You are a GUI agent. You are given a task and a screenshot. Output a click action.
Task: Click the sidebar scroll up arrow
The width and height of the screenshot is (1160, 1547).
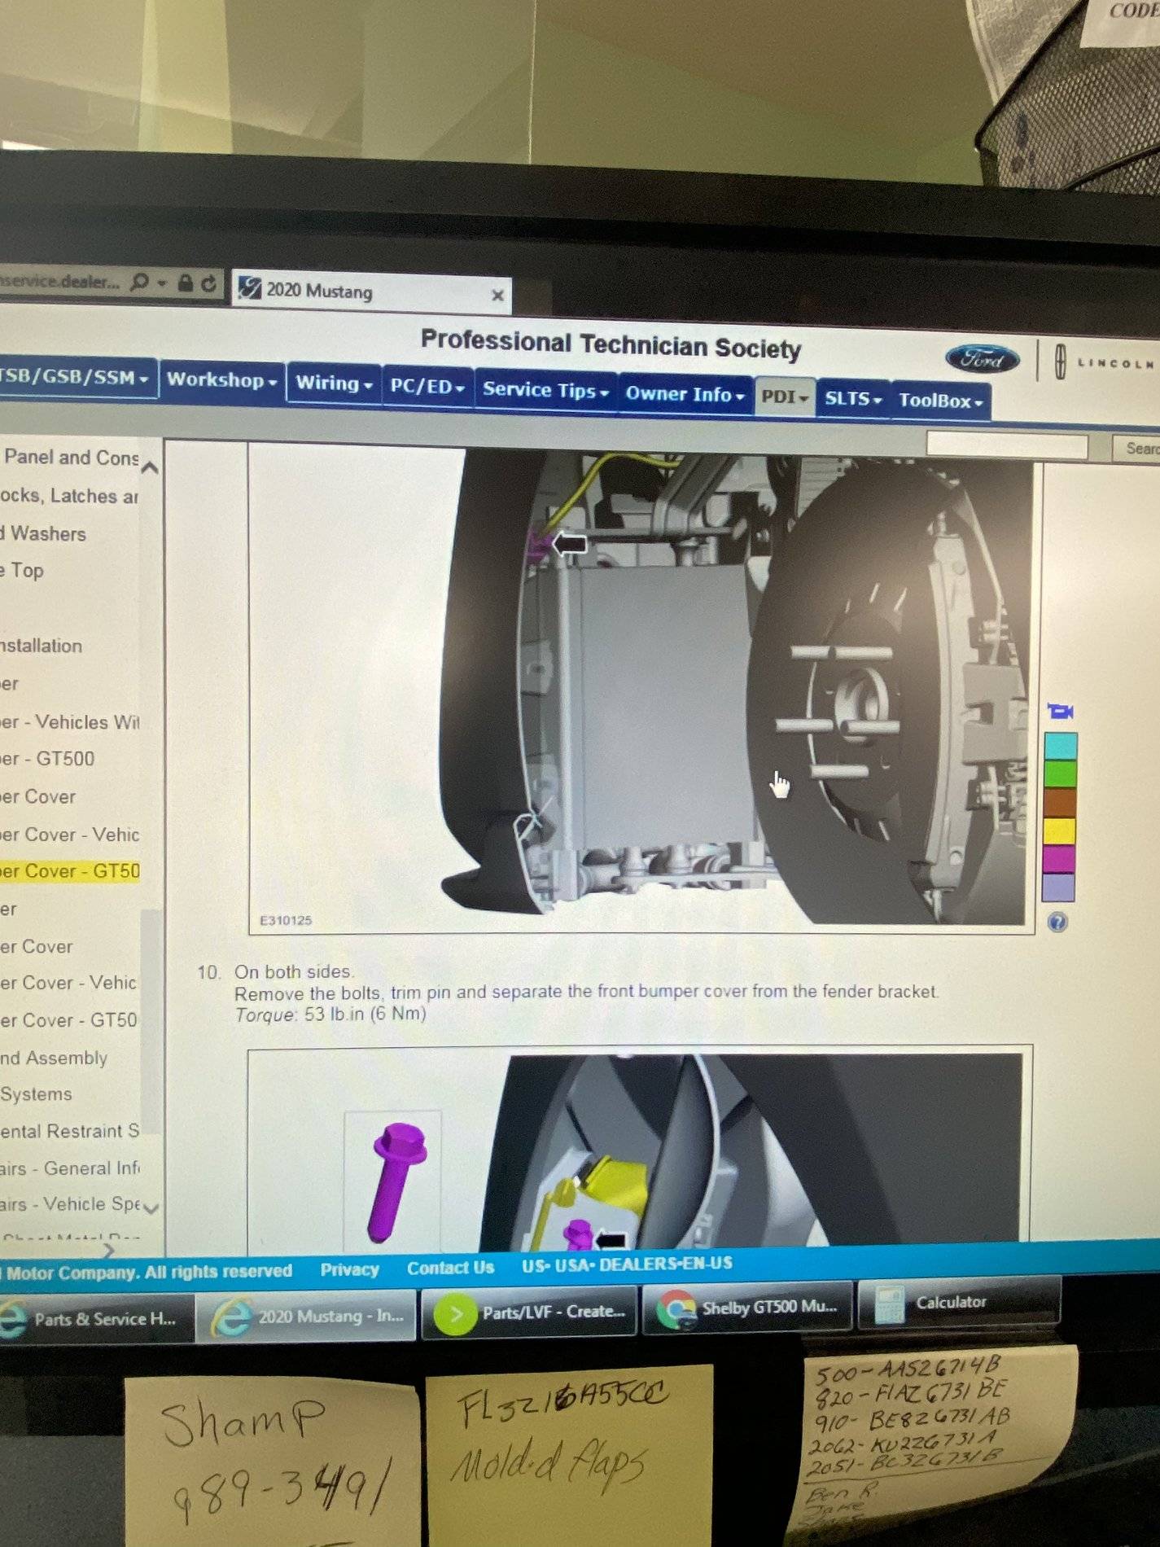pyautogui.click(x=150, y=467)
